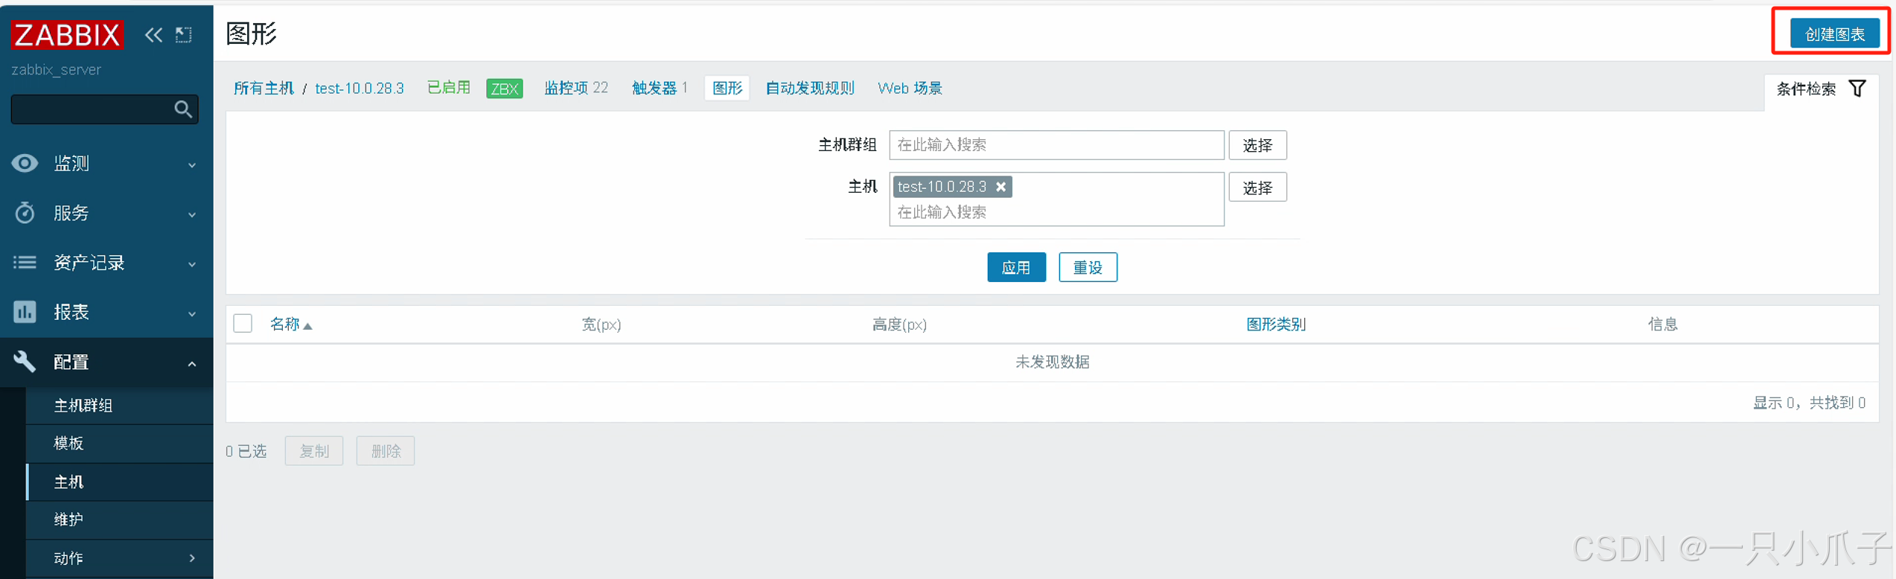Click the 创建图表 button
This screenshot has width=1896, height=579.
point(1834,34)
